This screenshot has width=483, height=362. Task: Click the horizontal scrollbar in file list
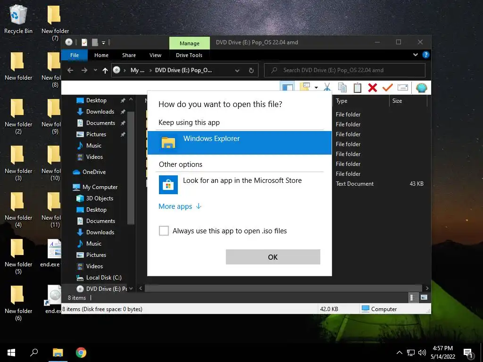click(283, 288)
